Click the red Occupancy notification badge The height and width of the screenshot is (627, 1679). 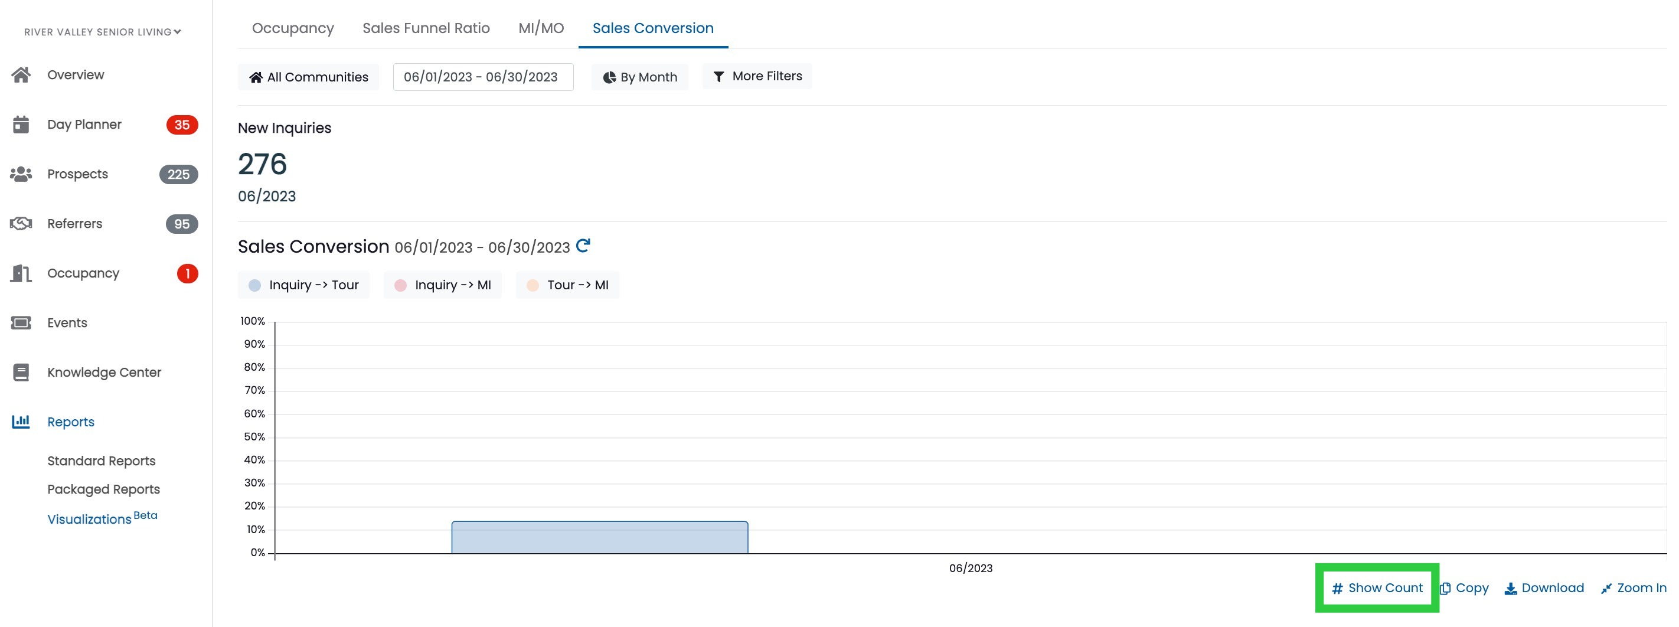click(188, 273)
